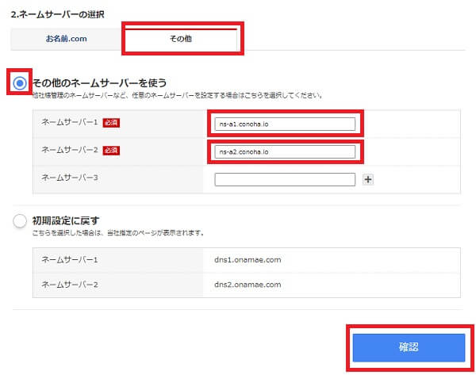Click the dns2.onamae.com text
The height and width of the screenshot is (375, 476).
pos(248,285)
